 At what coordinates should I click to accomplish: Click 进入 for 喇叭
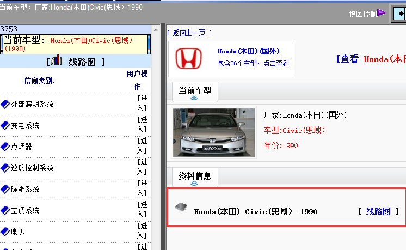click(142, 230)
